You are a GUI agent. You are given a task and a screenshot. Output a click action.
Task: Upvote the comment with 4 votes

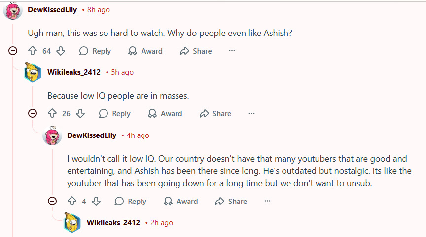[72, 201]
